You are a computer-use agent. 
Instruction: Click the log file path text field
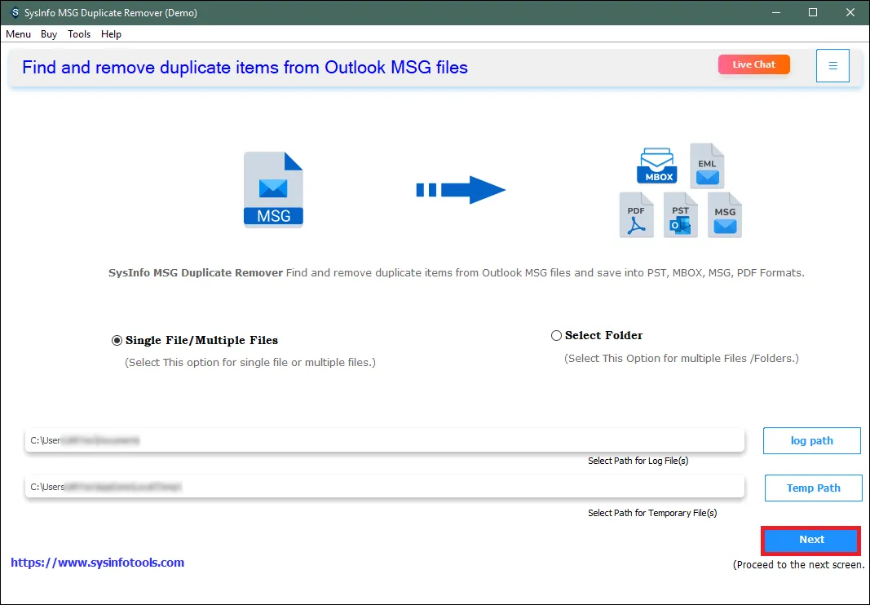[384, 440]
